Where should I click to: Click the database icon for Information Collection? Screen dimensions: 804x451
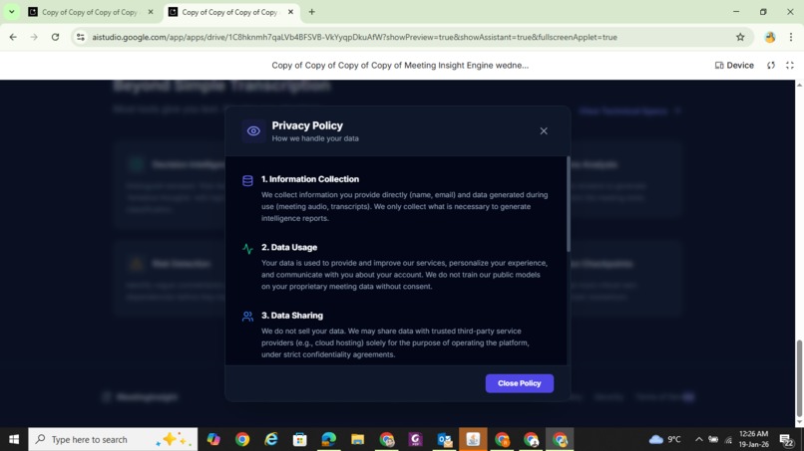(x=247, y=181)
